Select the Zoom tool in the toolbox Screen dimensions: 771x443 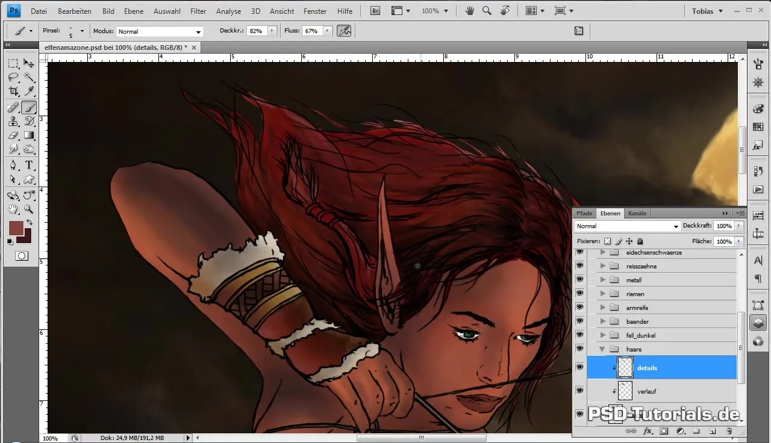pyautogui.click(x=28, y=209)
